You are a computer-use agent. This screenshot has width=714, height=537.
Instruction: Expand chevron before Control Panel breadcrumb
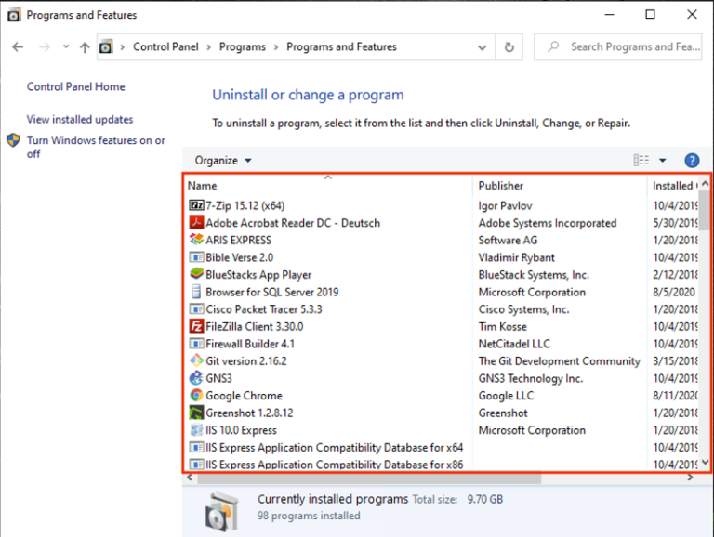coord(123,47)
